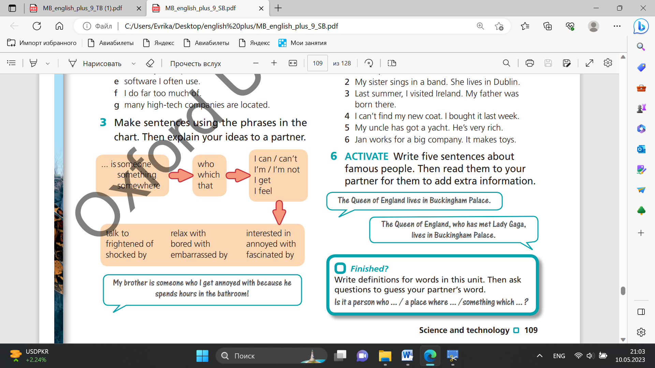Expand the highlight color dropdown arrow
Screen dimensions: 655x368
pos(48,63)
